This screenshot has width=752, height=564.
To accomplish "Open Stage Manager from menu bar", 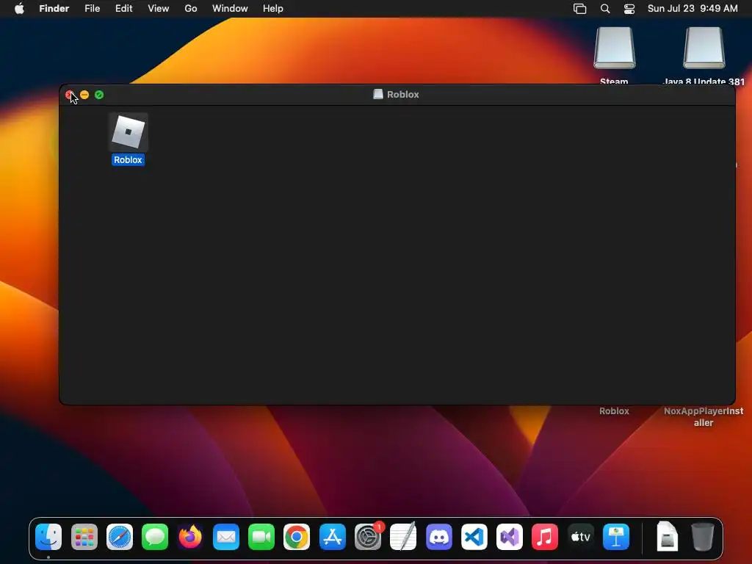I will (580, 9).
